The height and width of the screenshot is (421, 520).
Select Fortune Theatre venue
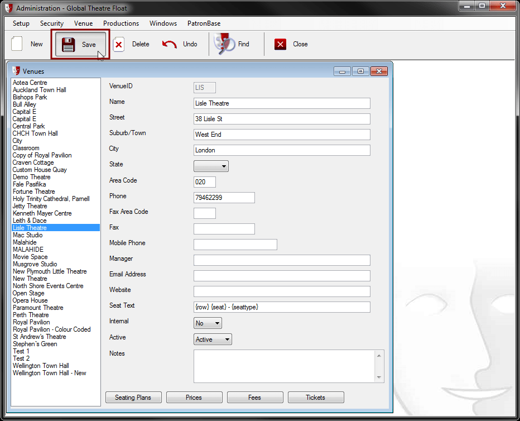pyautogui.click(x=34, y=192)
